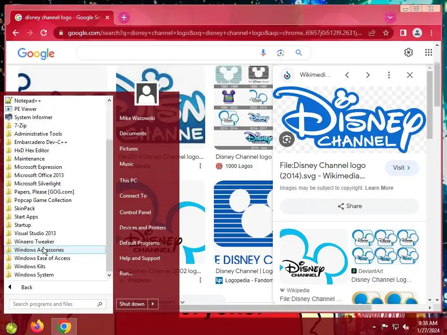Expand the Windows System folder
Viewport: 447px width, 335px height.
point(55,275)
